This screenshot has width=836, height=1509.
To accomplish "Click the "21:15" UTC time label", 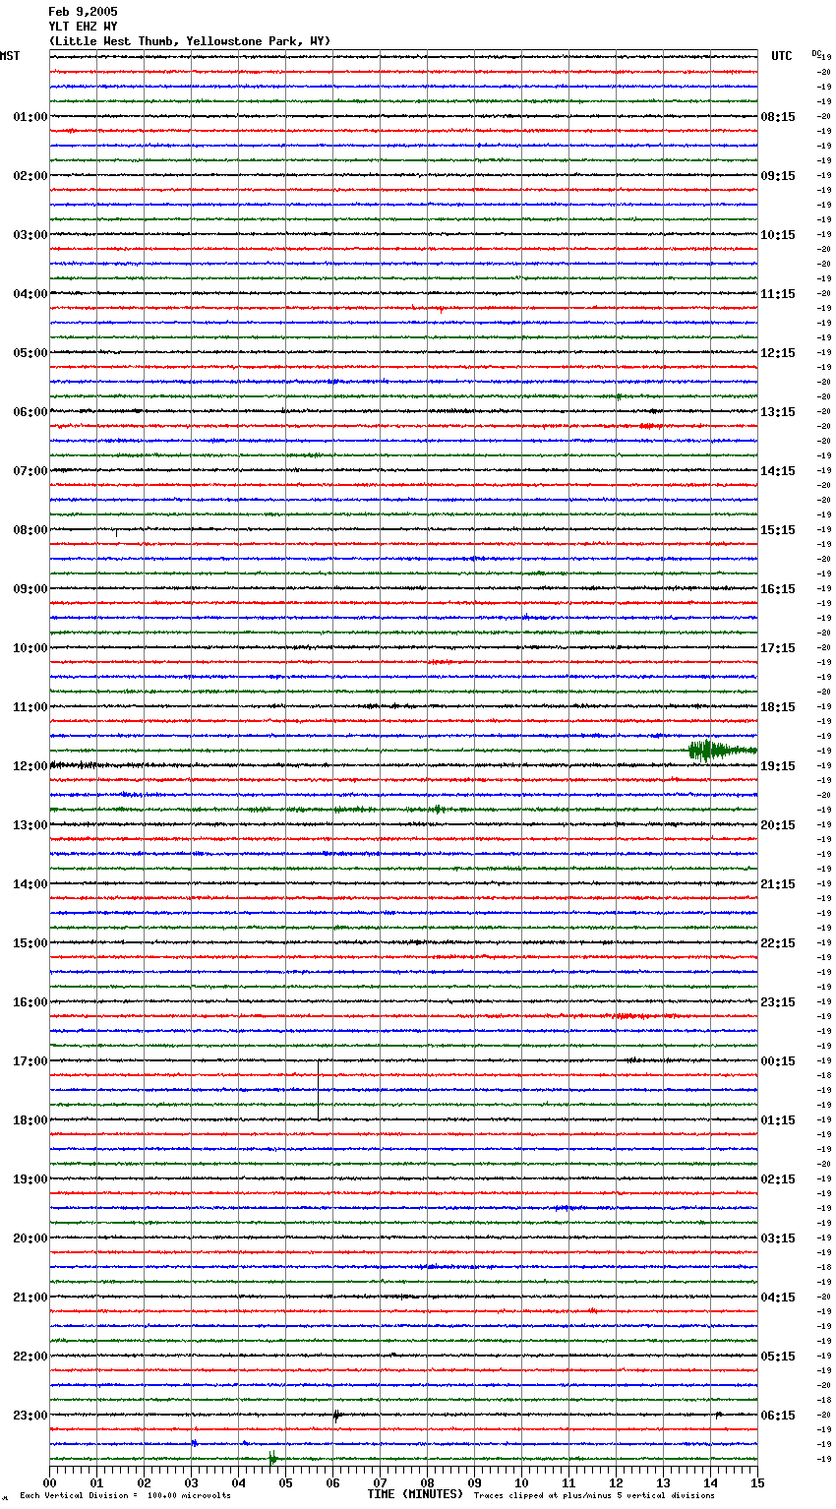I will 778,884.
